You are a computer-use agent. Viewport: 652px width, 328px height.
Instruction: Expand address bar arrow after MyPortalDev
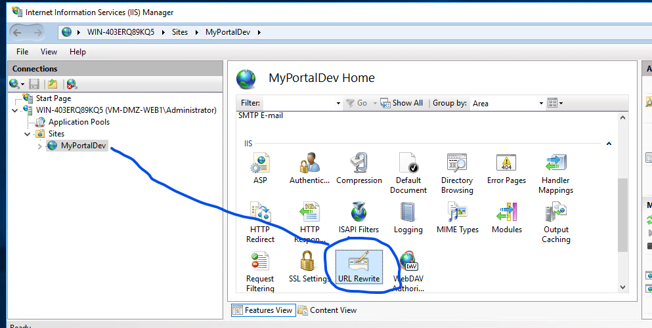[259, 32]
